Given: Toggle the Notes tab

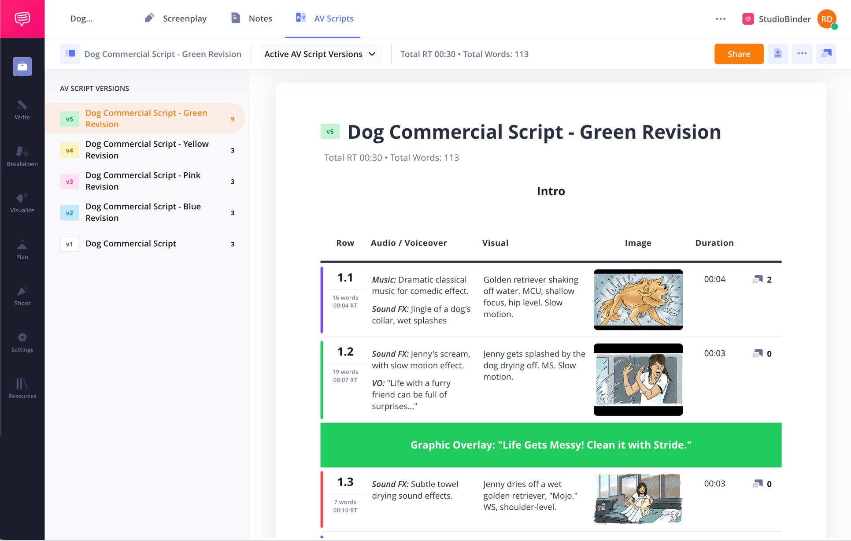Looking at the screenshot, I should point(260,18).
